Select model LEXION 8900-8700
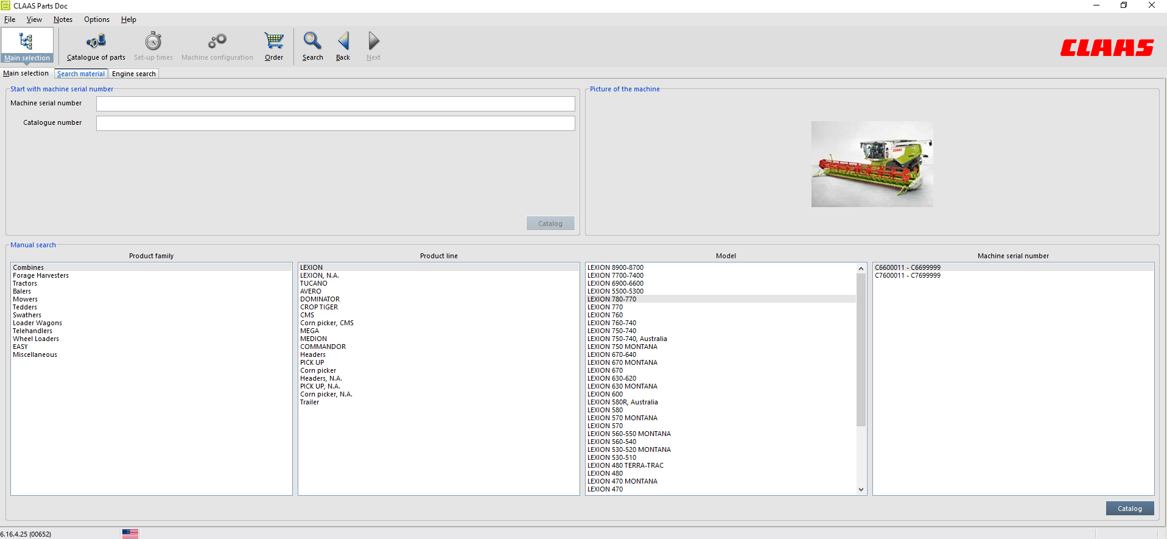Screen dimensions: 1167x539 [721, 267]
